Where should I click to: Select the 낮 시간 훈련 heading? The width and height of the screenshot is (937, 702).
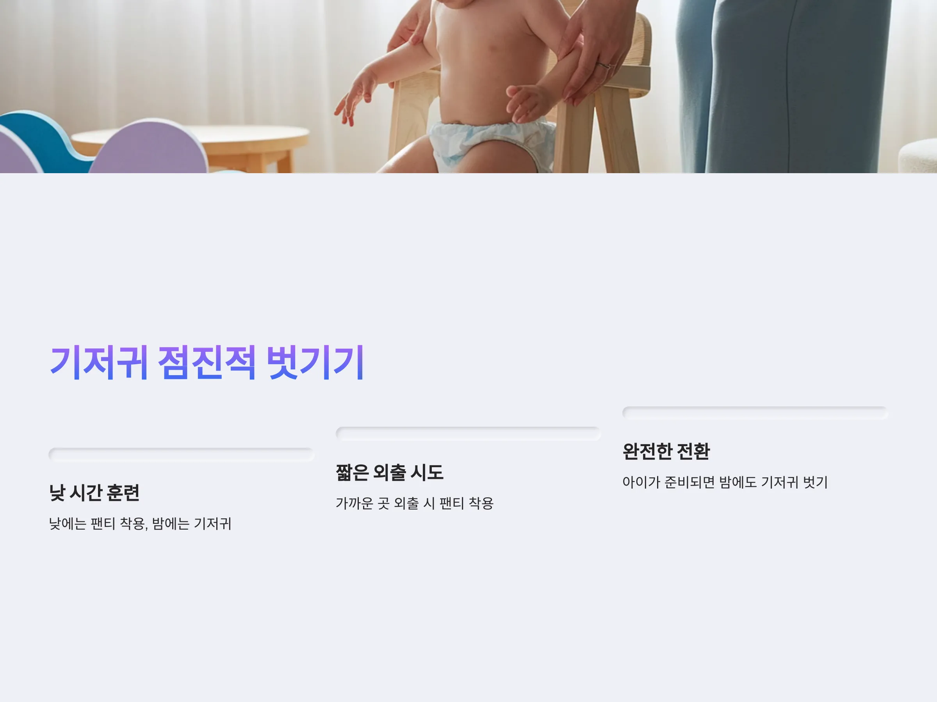[x=94, y=493]
